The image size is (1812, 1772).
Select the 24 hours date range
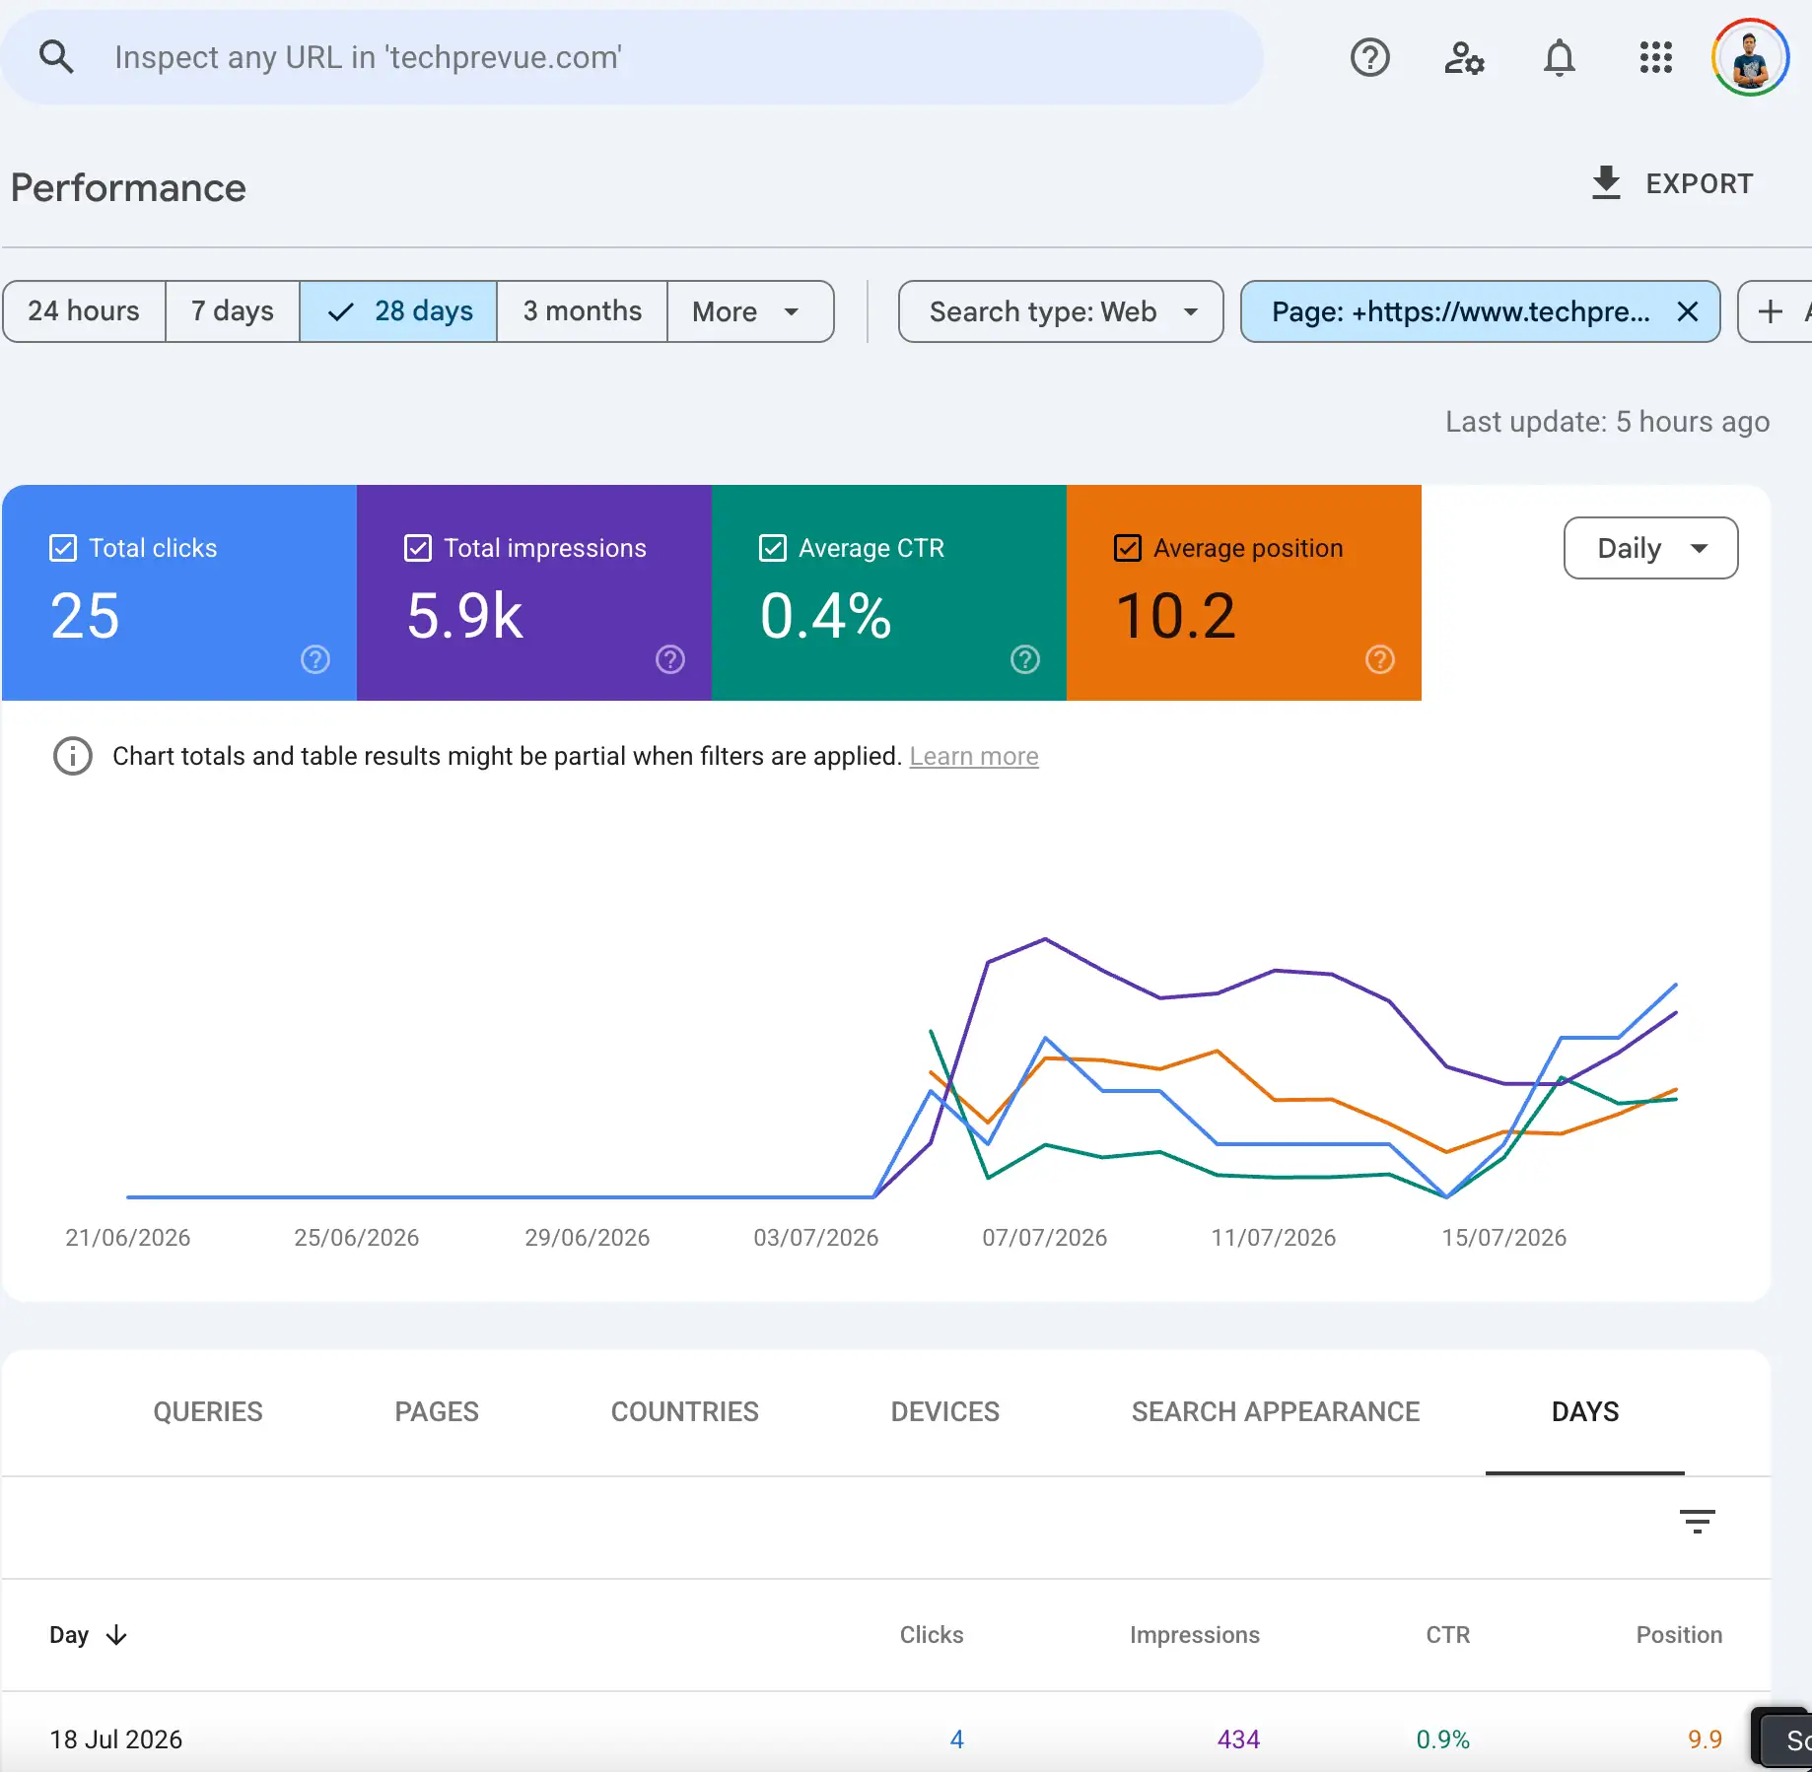pos(84,311)
